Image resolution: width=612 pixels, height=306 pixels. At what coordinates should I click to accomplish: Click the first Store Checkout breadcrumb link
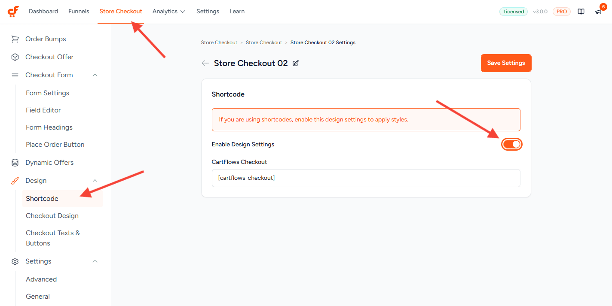pos(219,42)
